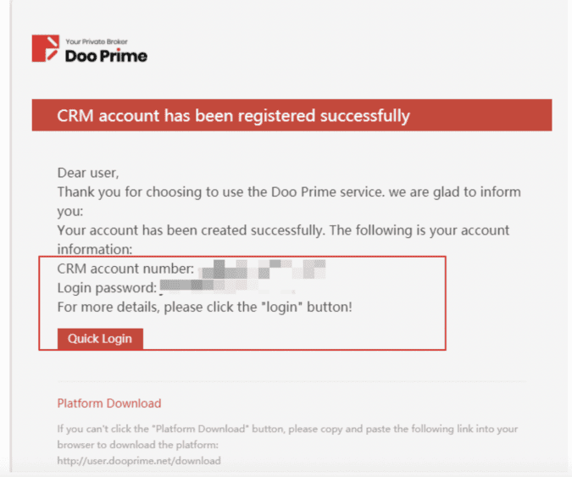Click the red registered successfully banner
Image resolution: width=572 pixels, height=477 pixels.
coord(292,115)
